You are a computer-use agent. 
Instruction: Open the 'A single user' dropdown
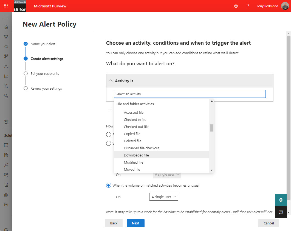coord(164,196)
